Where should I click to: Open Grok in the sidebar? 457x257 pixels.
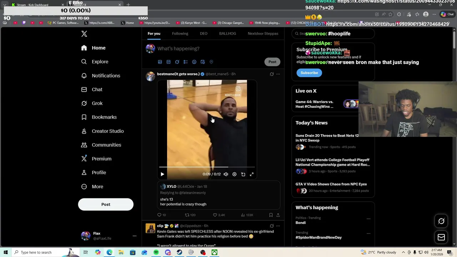pyautogui.click(x=92, y=104)
